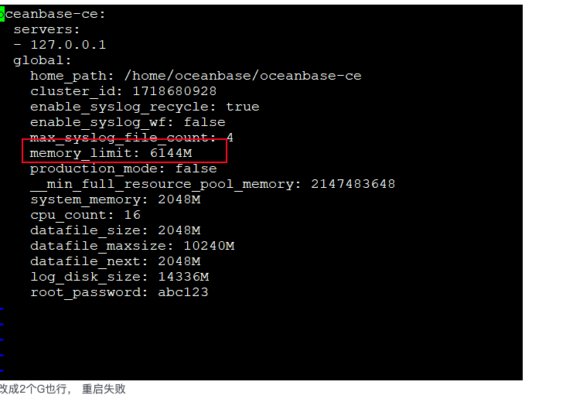Click the cpu_count value 16
Viewport: 573px width, 402px height.
tap(132, 215)
